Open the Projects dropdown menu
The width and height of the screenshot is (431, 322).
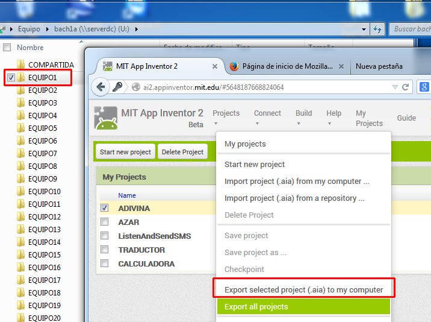tap(226, 117)
